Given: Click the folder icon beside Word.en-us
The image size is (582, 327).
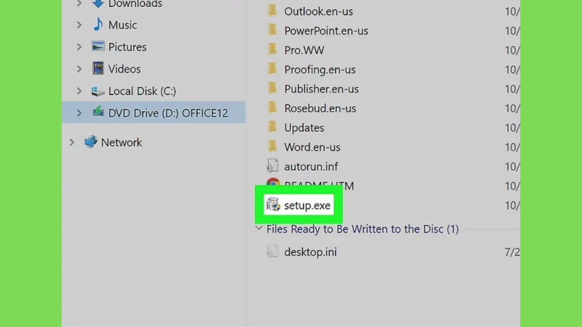Looking at the screenshot, I should 272,146.
